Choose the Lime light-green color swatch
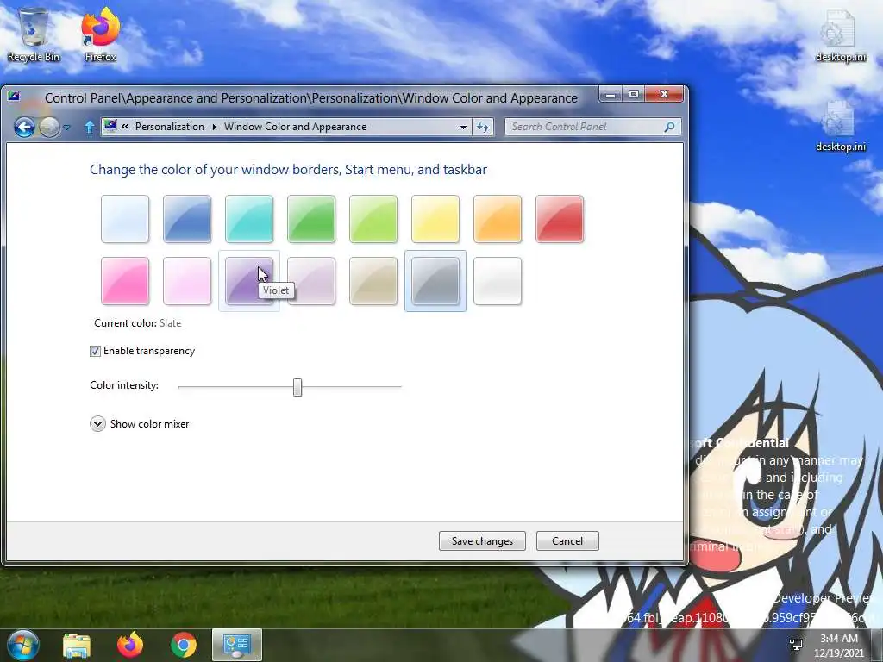This screenshot has height=662, width=883. pyautogui.click(x=373, y=219)
